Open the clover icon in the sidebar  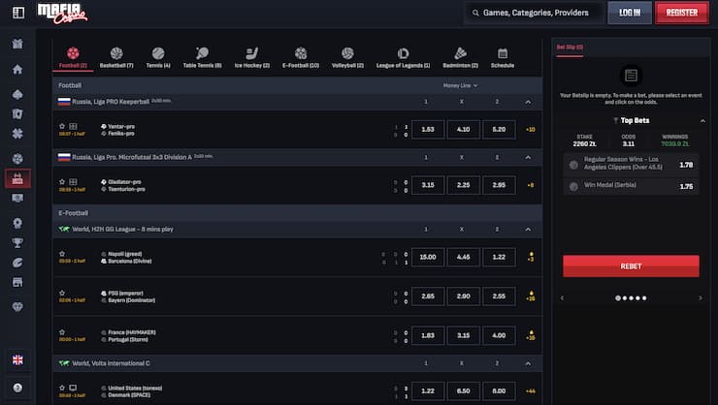17,134
